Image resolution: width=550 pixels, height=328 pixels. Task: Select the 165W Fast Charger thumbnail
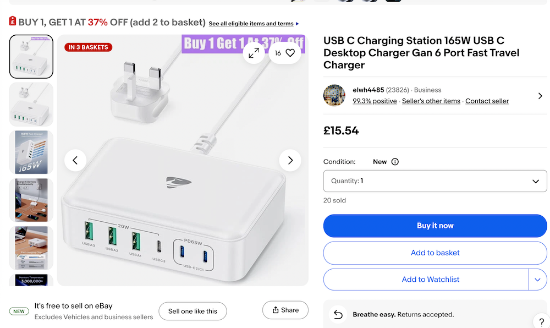[x=31, y=152]
